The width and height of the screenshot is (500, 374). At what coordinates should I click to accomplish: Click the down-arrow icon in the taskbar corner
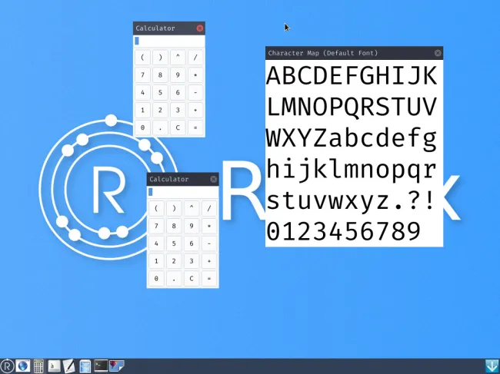492,366
